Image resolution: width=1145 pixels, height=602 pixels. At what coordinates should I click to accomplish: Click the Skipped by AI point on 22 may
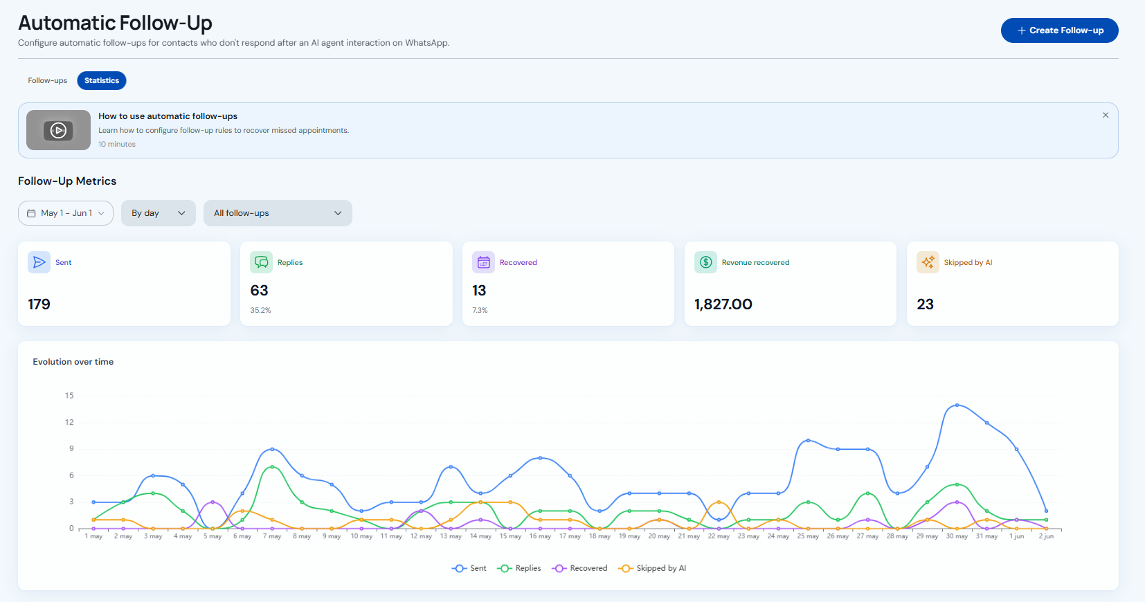pos(719,502)
